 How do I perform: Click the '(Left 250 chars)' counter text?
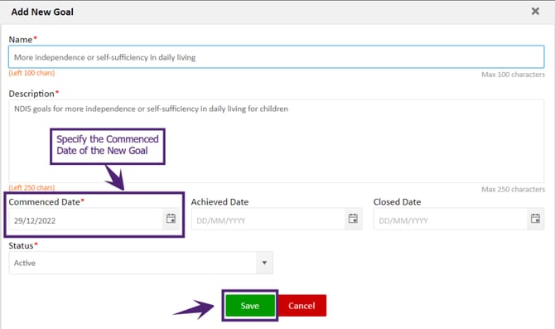pos(31,187)
